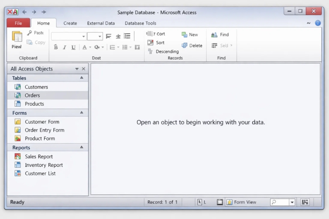The width and height of the screenshot is (329, 219).
Task: Click the Find binoculars icon
Action: 214,35
